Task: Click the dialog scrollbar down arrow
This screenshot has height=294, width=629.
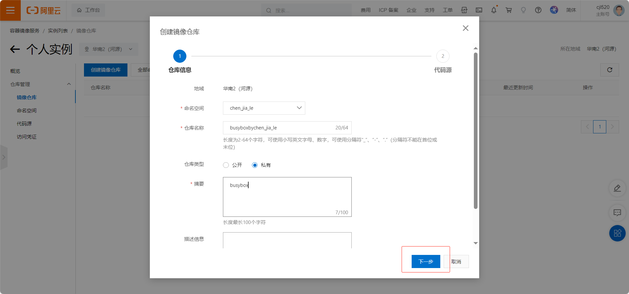Action: [476, 243]
